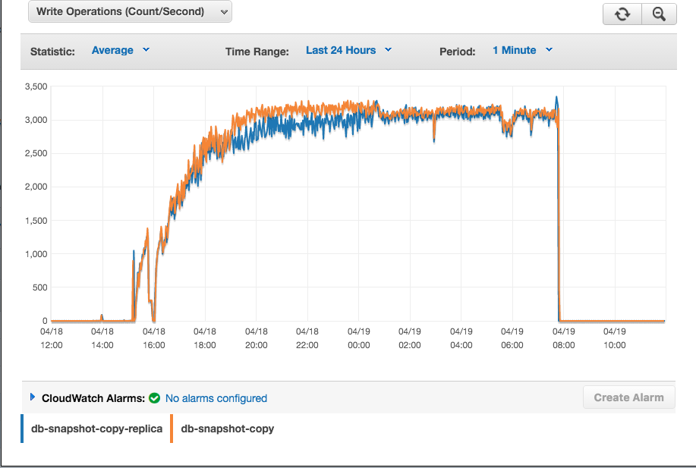Click the 04/19 10:00 x-axis label
Image resolution: width=696 pixels, height=468 pixels.
click(x=615, y=338)
